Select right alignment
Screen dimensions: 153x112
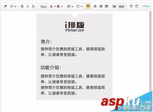(x=101, y=6)
